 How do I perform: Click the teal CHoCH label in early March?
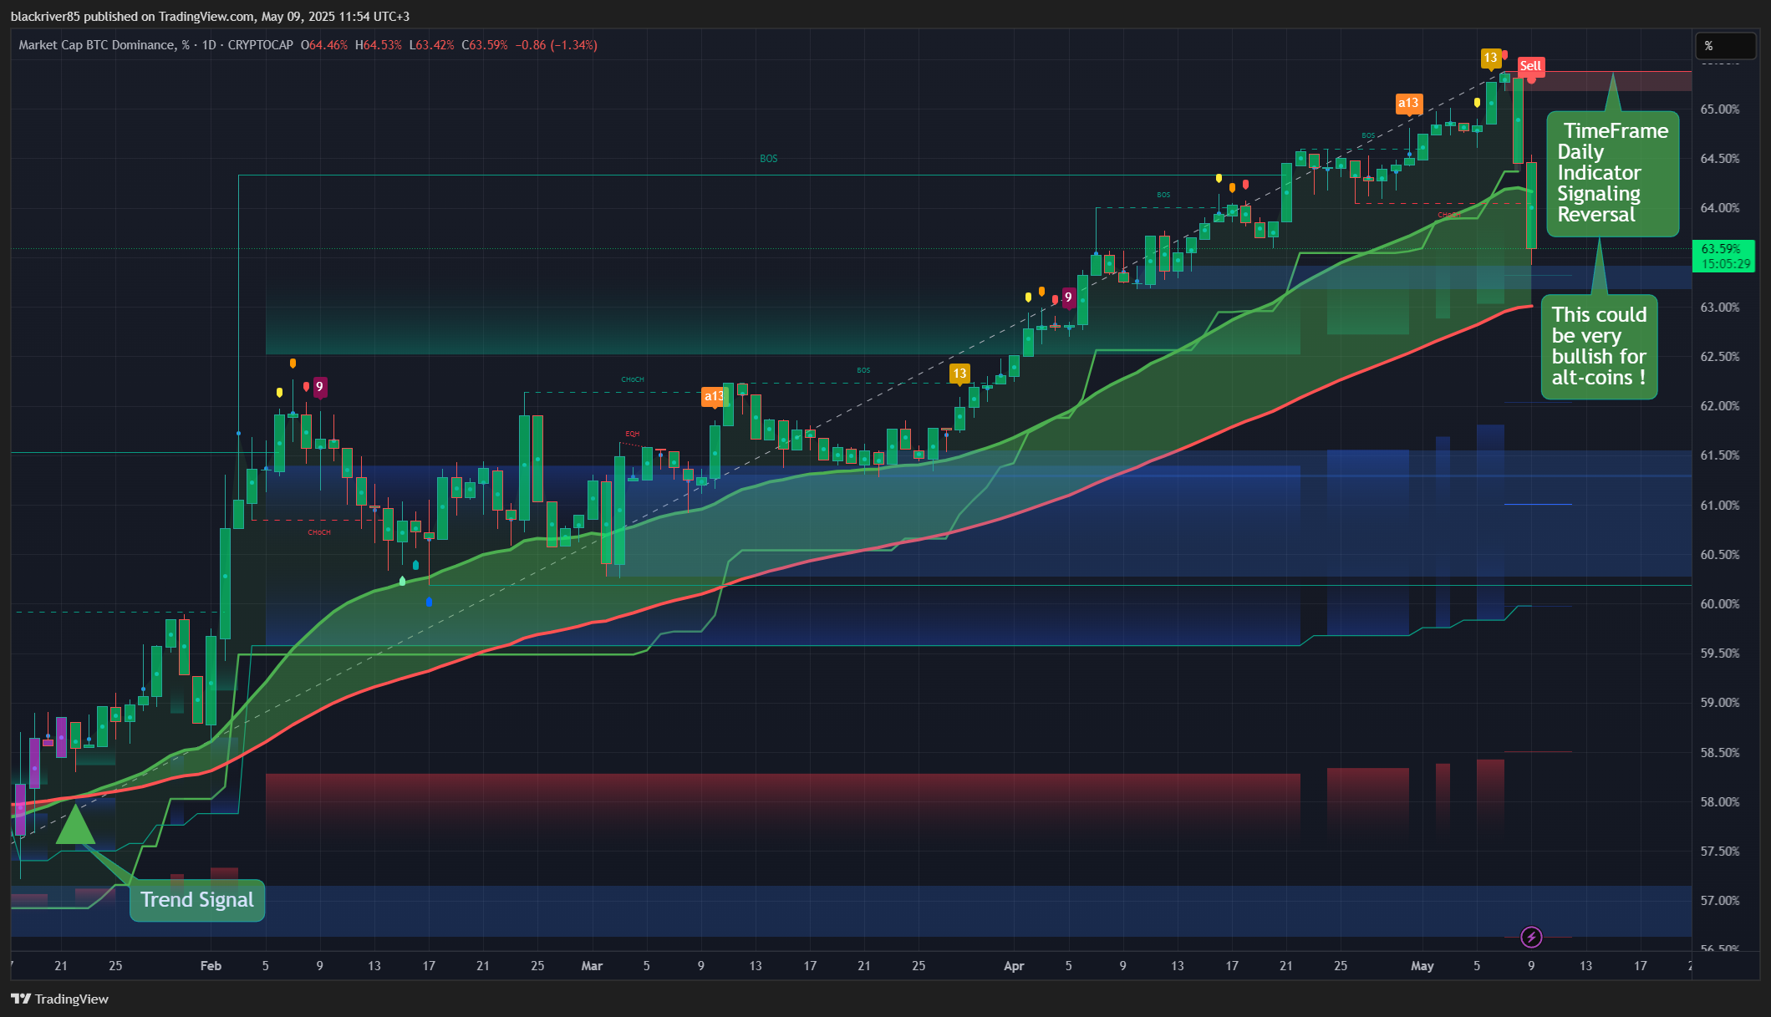click(x=633, y=379)
